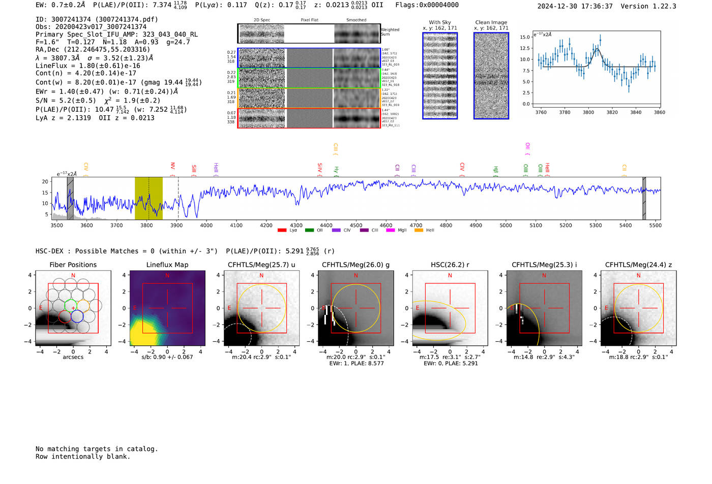Click the red Lyα legend swatch
The width and height of the screenshot is (712, 484).
282,231
